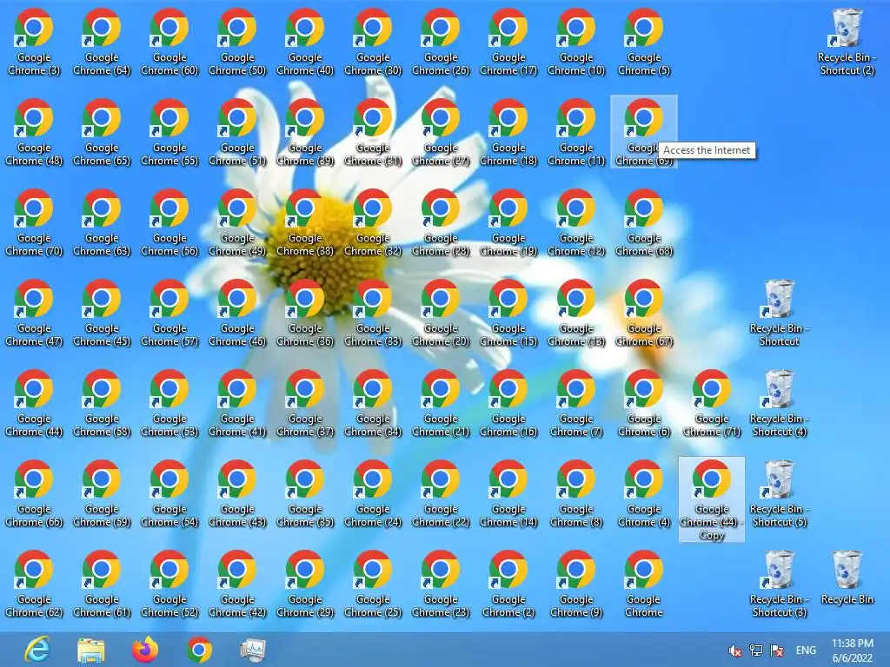Click Recycle Bin - Shortcut (5) icon
The height and width of the screenshot is (667, 890).
(780, 493)
